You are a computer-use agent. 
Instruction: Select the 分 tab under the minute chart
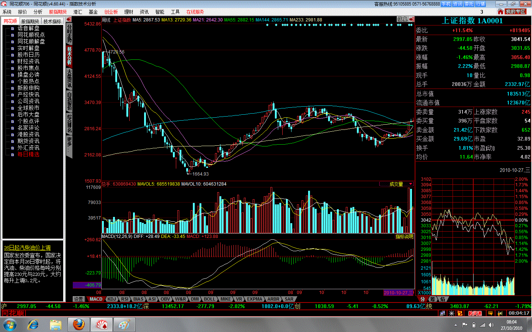click(423, 299)
